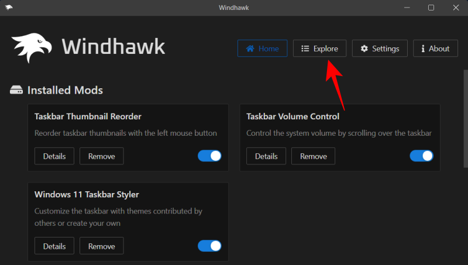The image size is (468, 265).
Task: Remove the Taskbar Thumbnail Reorder mod
Action: (101, 156)
